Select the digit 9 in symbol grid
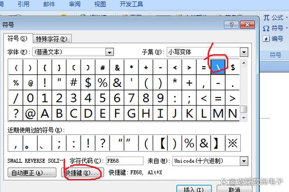289x192 pixels. click(x=160, y=98)
